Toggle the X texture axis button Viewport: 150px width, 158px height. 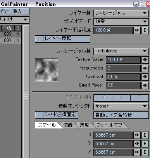click(x=103, y=98)
